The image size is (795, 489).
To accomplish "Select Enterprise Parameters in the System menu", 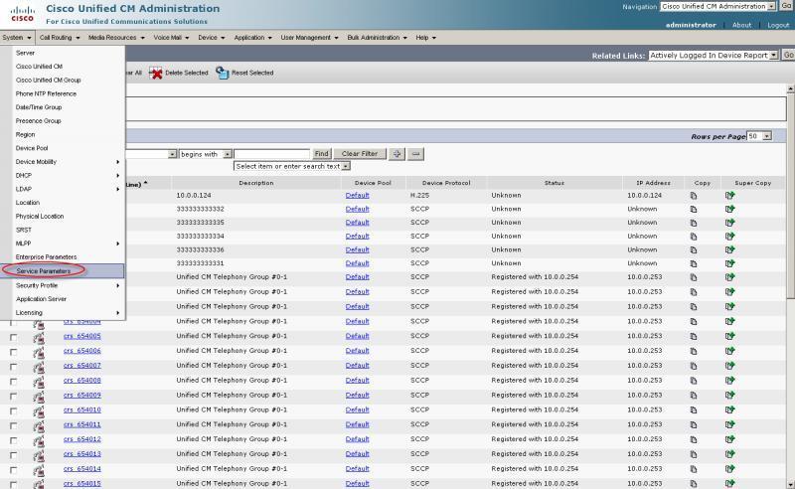I will pyautogui.click(x=46, y=257).
